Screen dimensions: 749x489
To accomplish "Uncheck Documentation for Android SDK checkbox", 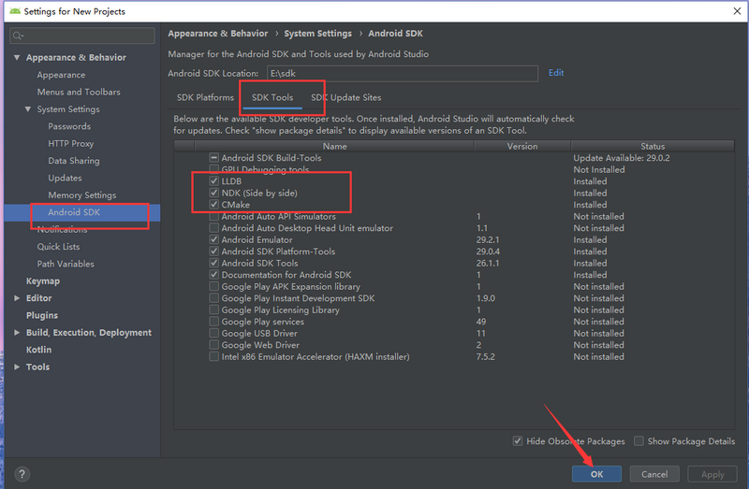I will pos(214,275).
